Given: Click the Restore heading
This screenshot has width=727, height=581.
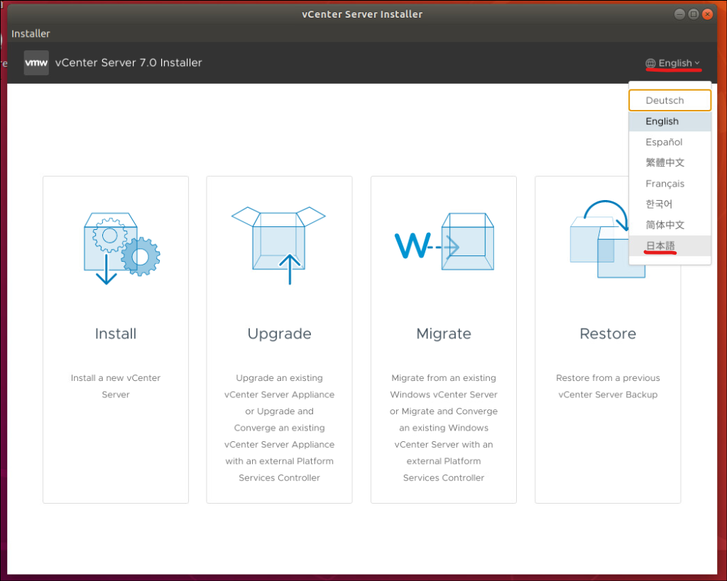Looking at the screenshot, I should pyautogui.click(x=608, y=333).
